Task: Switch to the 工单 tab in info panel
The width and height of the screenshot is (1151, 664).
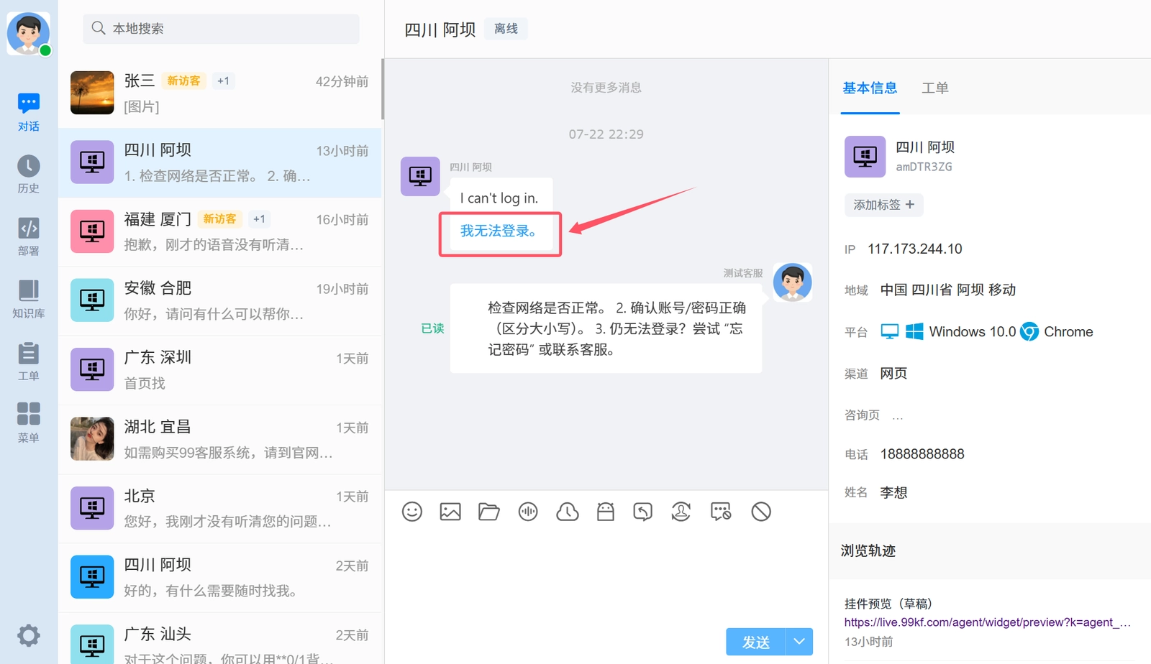Action: point(935,88)
